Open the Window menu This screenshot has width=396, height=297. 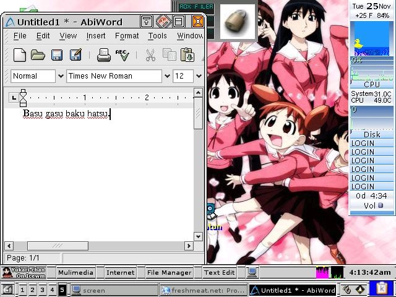tap(190, 36)
